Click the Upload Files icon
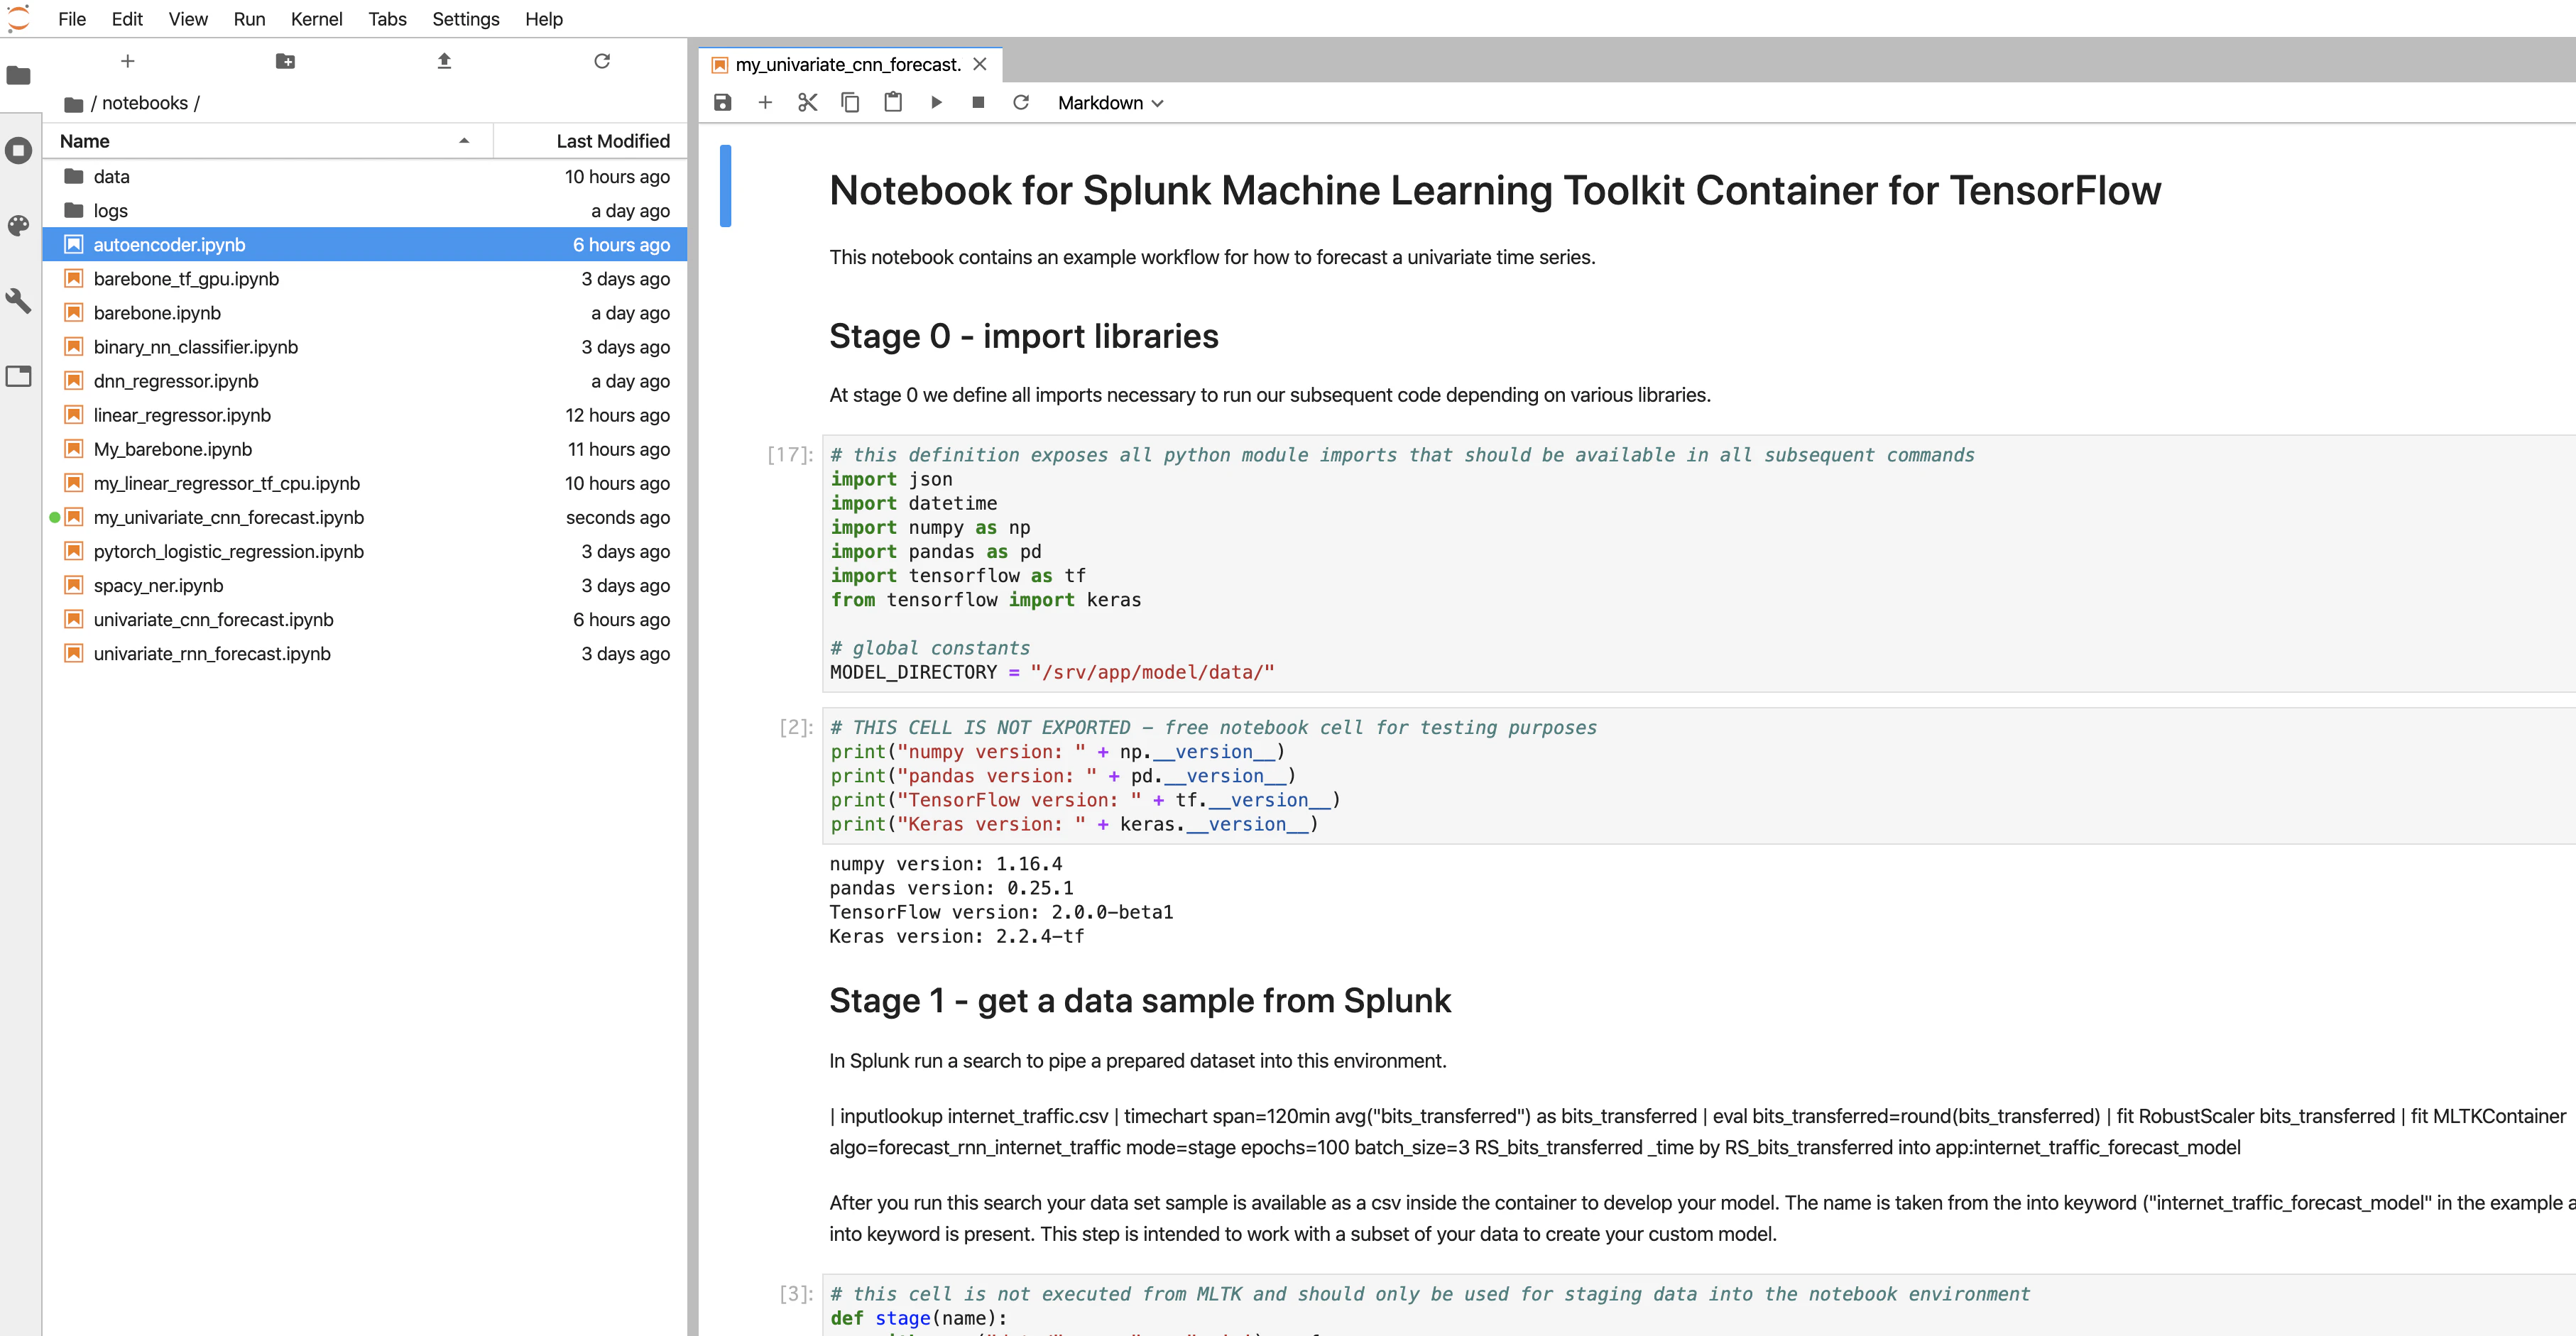 [x=444, y=61]
